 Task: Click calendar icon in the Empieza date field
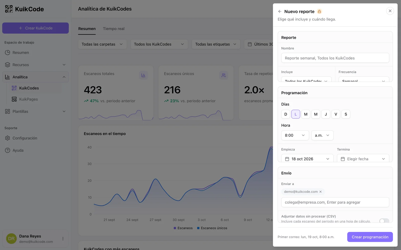[x=287, y=159]
